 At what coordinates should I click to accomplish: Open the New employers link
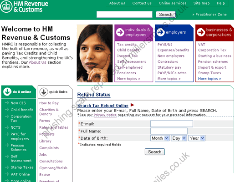[171, 56]
